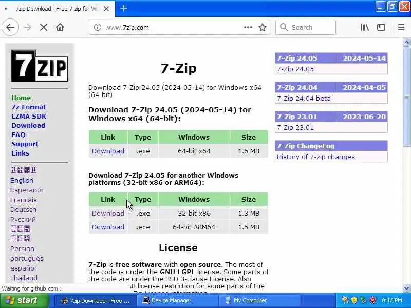Switch to Device Manager taskbar button
Viewport: 411px width, 308px height.
tap(177, 300)
